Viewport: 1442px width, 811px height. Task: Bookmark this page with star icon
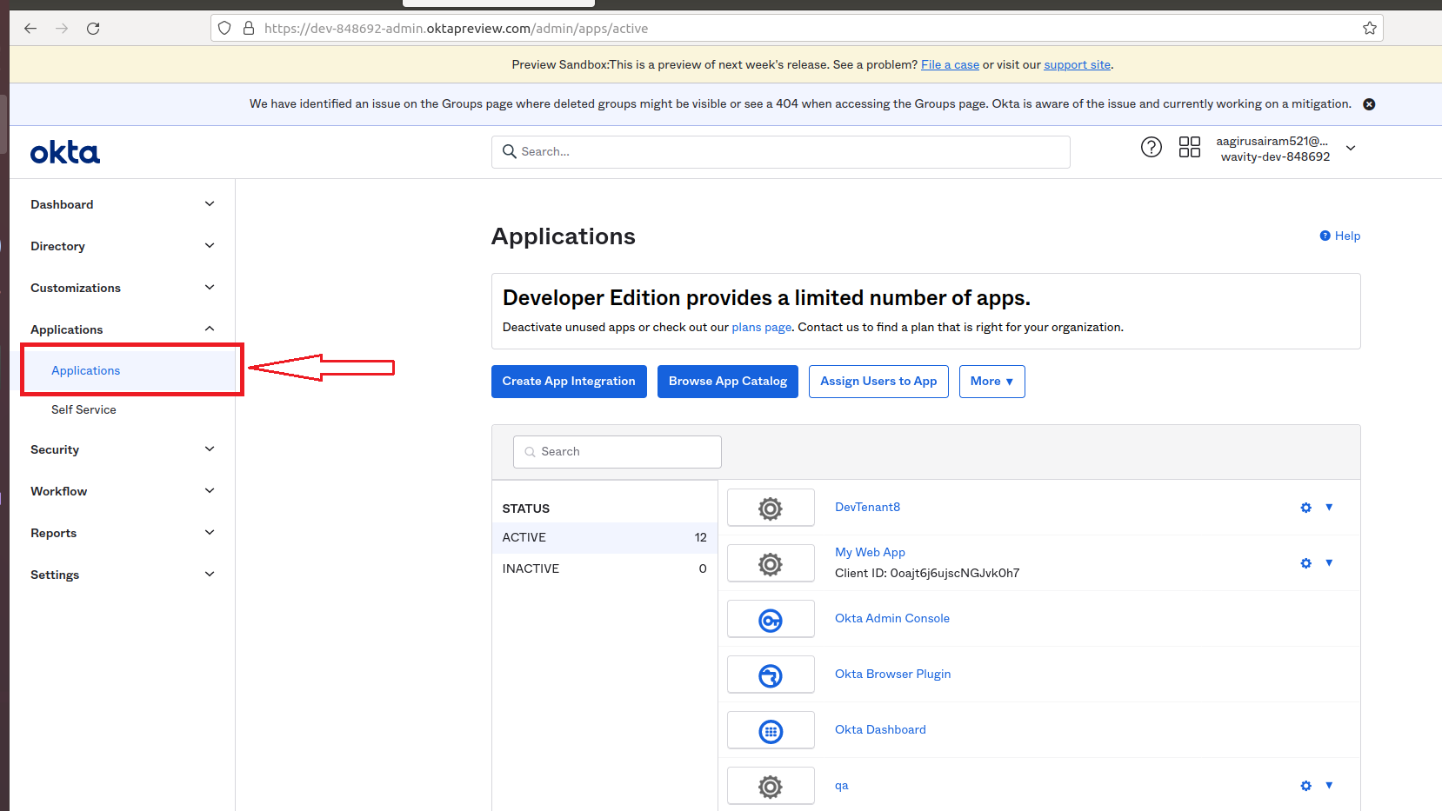pyautogui.click(x=1370, y=28)
